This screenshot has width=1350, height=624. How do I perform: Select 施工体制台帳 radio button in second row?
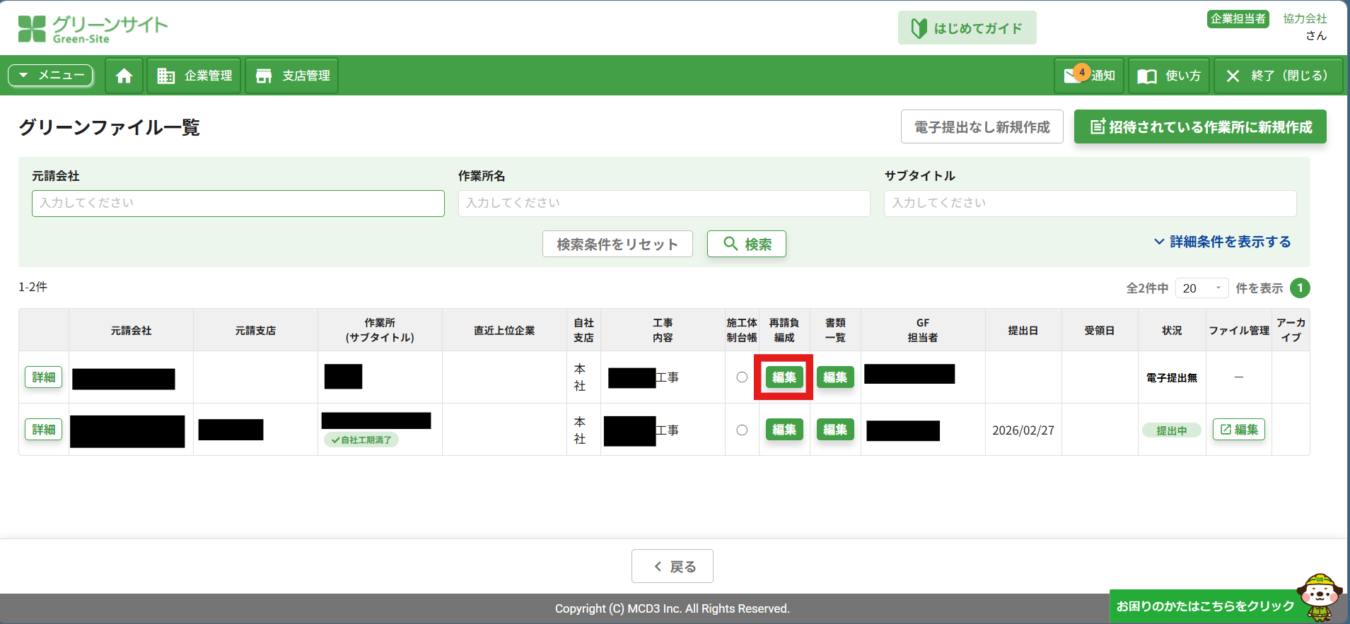[x=742, y=430]
